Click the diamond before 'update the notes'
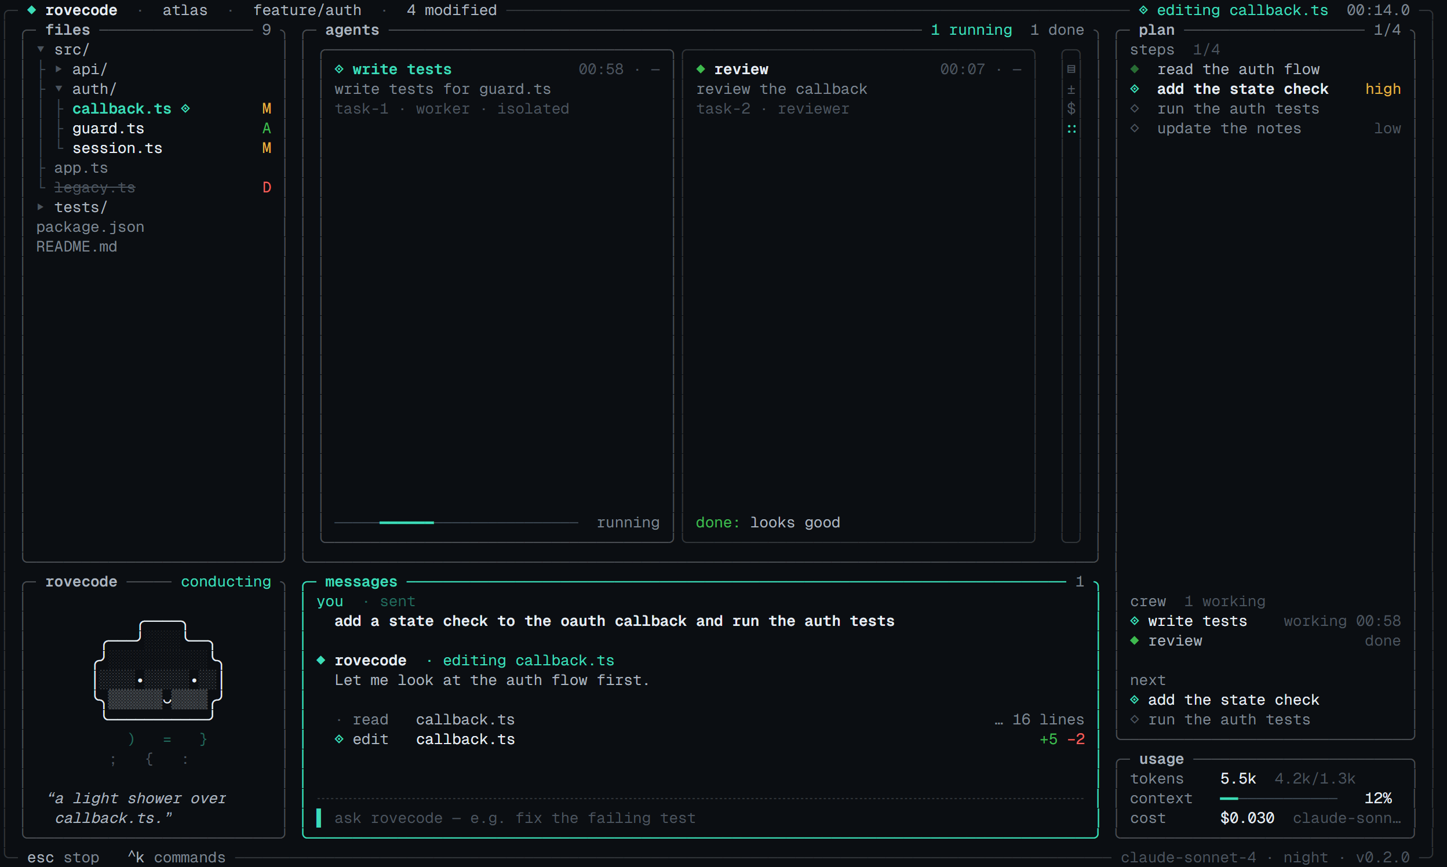Image resolution: width=1447 pixels, height=867 pixels. coord(1135,129)
